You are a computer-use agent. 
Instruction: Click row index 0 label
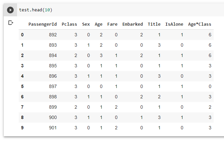[x=22, y=35]
